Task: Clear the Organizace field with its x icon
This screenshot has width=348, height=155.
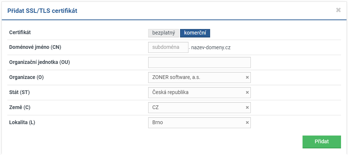Action: click(x=247, y=77)
